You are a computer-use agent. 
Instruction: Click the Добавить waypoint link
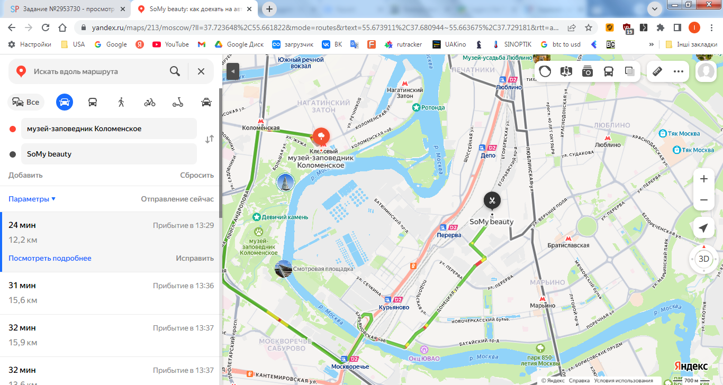(25, 175)
